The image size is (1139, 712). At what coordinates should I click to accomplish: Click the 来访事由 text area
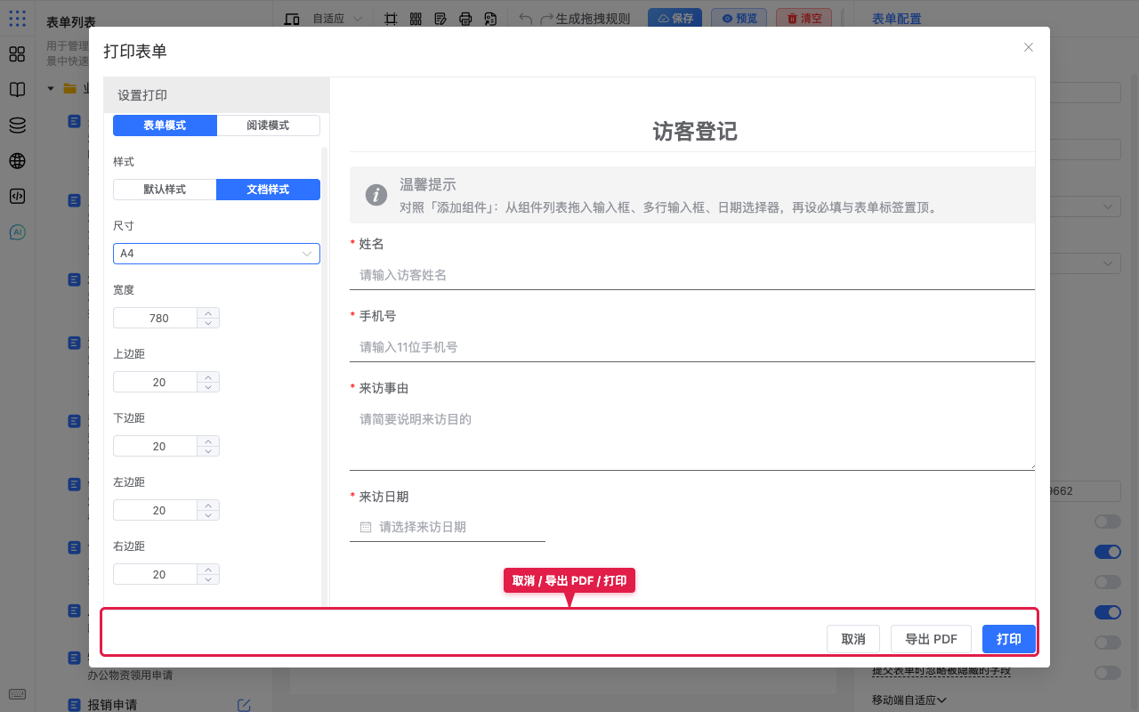pos(692,437)
